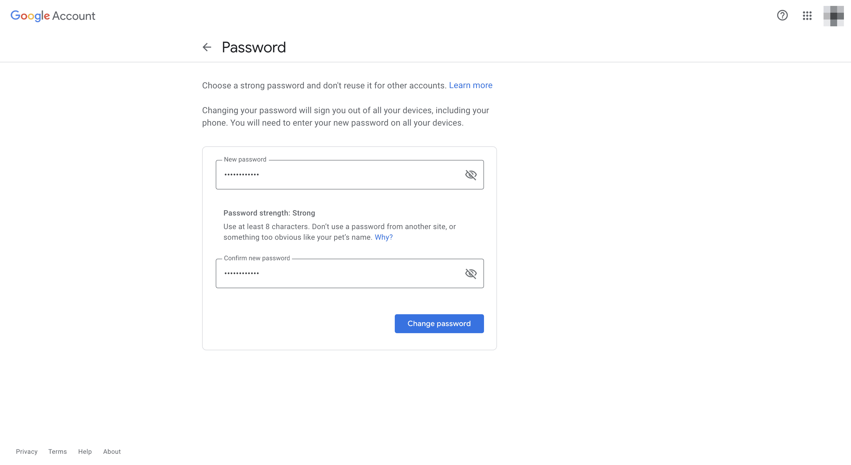
Task: Click the Google wordmark in the header
Action: (x=30, y=16)
